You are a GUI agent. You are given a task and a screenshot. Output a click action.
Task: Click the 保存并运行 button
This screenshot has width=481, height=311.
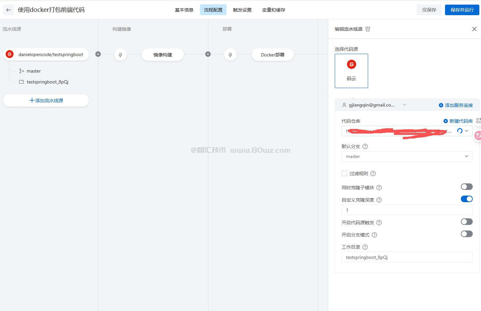[x=462, y=10]
